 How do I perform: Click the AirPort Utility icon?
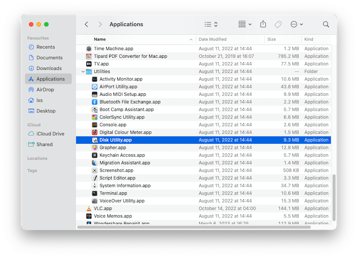tap(94, 86)
